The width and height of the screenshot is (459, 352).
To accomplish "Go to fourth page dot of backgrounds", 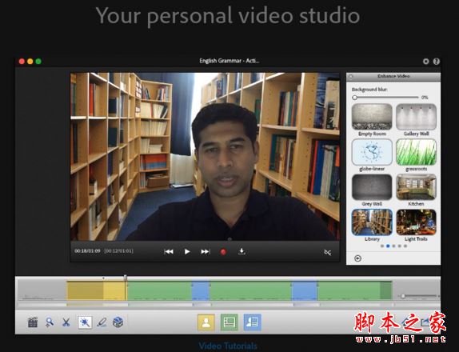I will [x=400, y=246].
